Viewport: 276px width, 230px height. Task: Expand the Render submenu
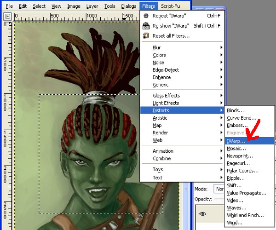(182, 132)
